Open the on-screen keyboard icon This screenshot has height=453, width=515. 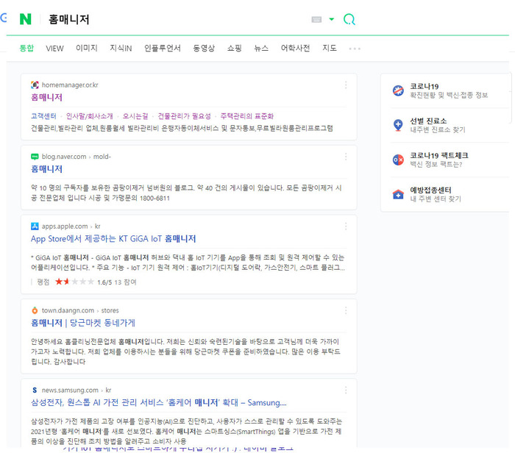point(316,19)
